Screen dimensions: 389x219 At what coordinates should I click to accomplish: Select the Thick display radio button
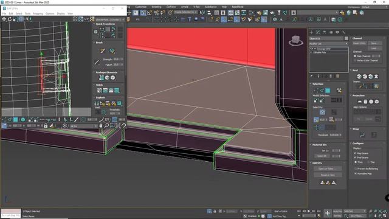tap(355, 162)
